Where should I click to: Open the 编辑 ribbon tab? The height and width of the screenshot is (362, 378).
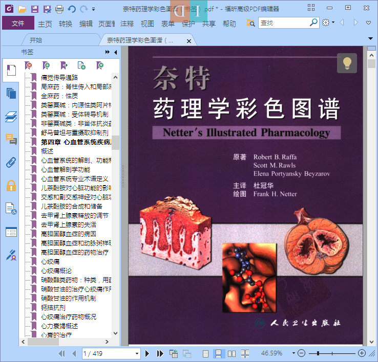(x=86, y=24)
